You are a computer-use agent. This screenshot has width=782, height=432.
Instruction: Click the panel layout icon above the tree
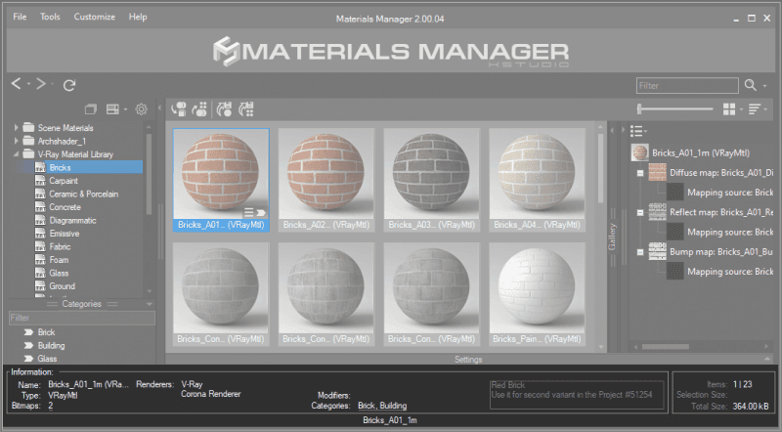[112, 109]
